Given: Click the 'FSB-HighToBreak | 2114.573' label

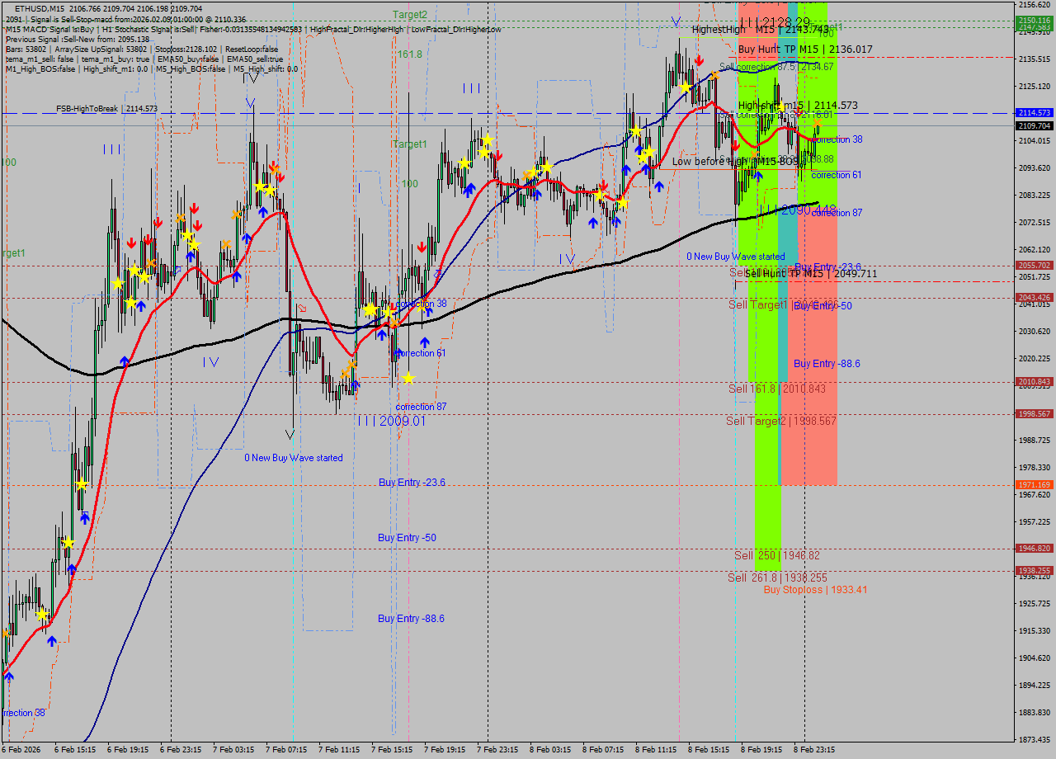Looking at the screenshot, I should pyautogui.click(x=106, y=109).
